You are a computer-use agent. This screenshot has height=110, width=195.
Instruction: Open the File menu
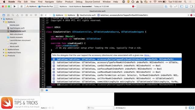pyautogui.click(x=19, y=2)
